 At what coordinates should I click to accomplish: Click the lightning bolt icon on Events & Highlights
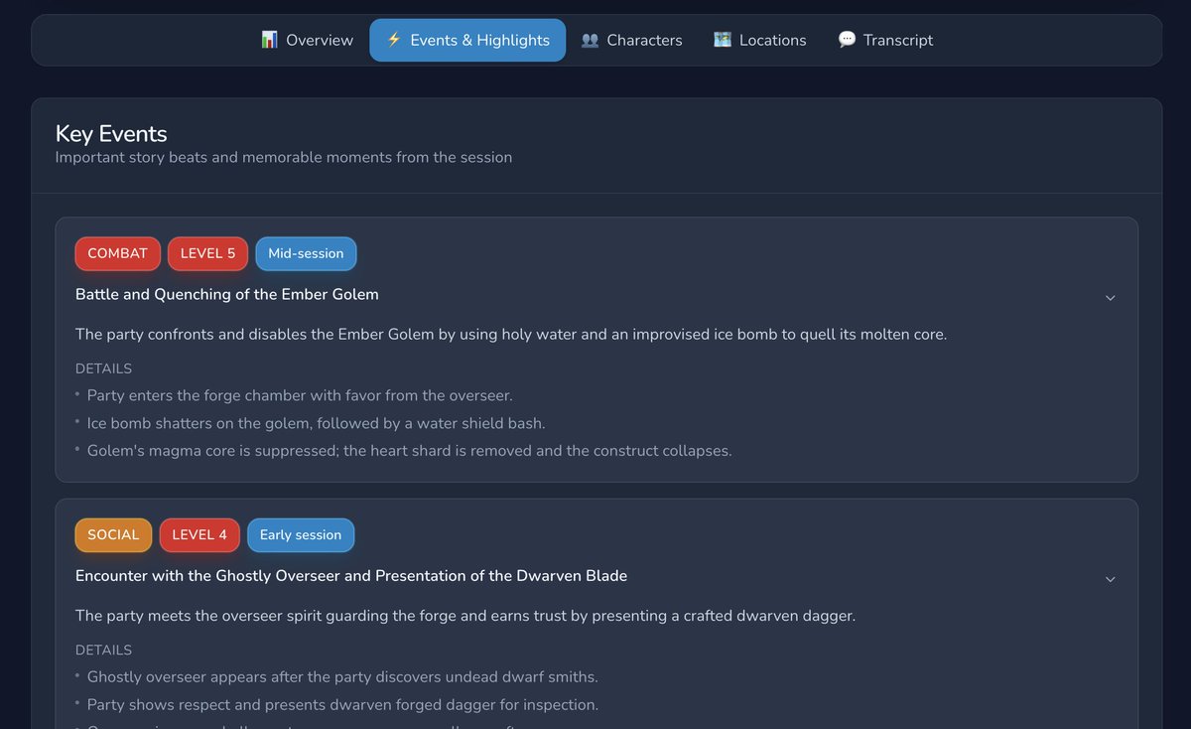pyautogui.click(x=393, y=40)
